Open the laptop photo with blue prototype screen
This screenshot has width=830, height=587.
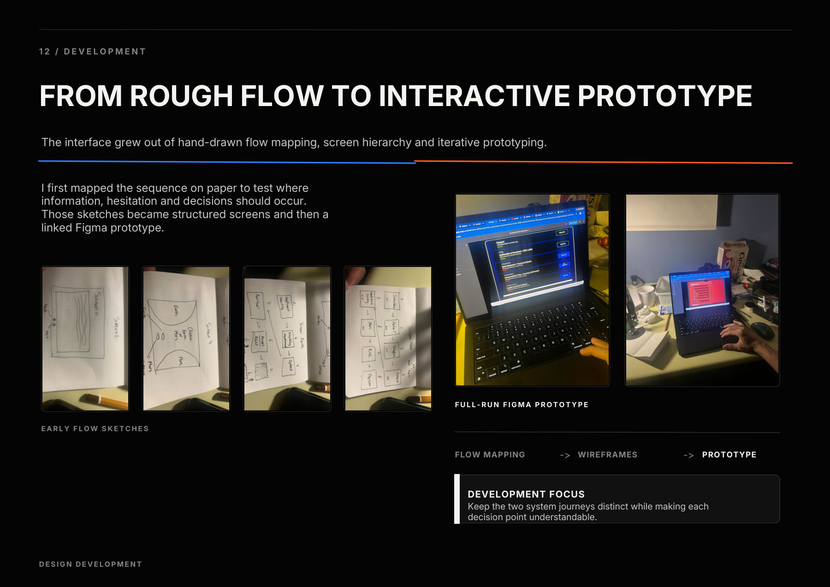532,290
